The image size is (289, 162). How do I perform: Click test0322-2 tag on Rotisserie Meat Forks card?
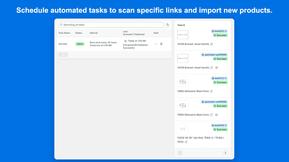coord(219,78)
